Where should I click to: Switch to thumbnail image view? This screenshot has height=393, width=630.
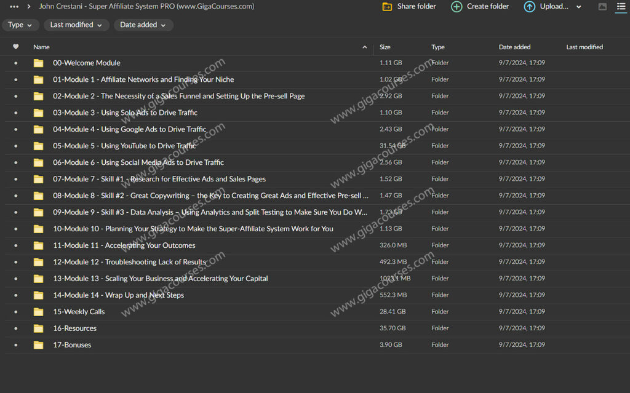[x=602, y=7]
